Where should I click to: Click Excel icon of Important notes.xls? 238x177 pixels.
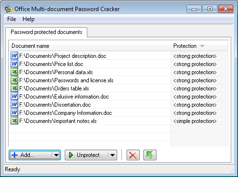coord(14,121)
